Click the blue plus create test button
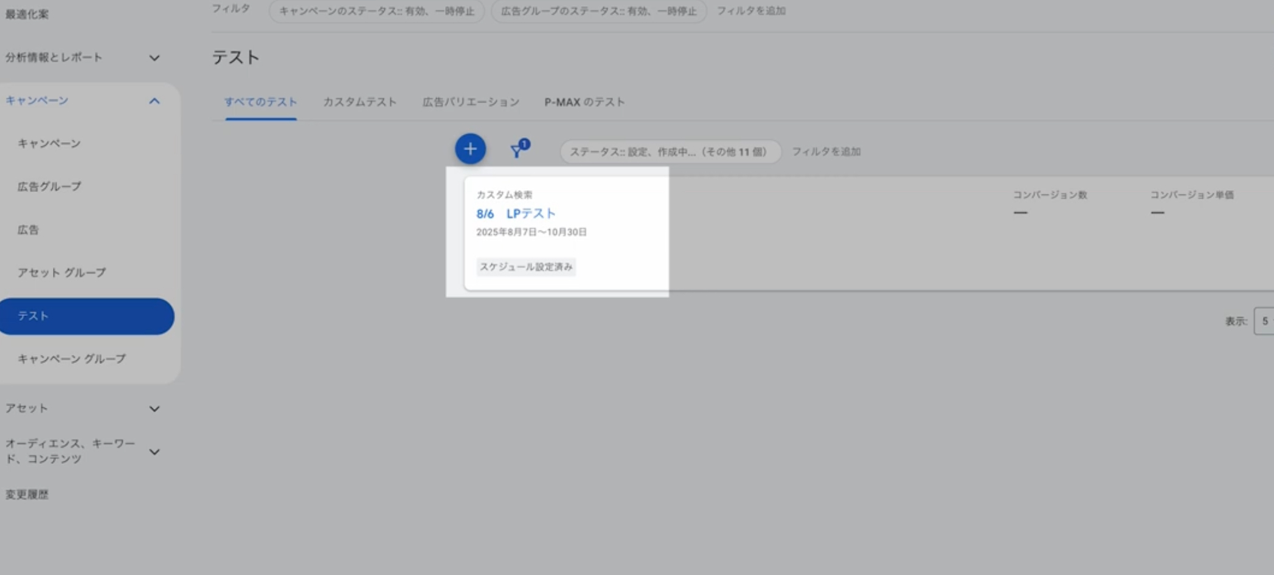The width and height of the screenshot is (1274, 575). point(470,149)
